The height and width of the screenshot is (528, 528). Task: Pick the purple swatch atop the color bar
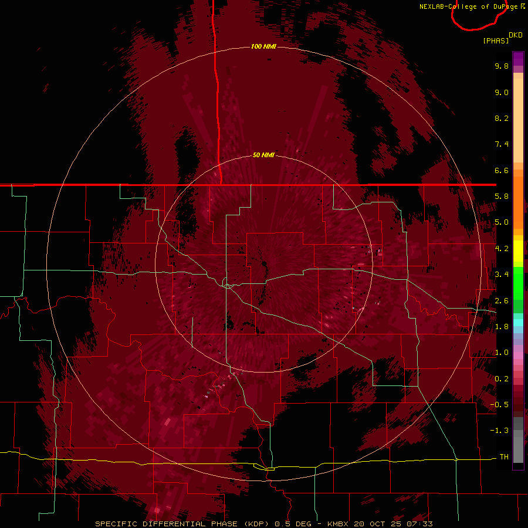[518, 59]
